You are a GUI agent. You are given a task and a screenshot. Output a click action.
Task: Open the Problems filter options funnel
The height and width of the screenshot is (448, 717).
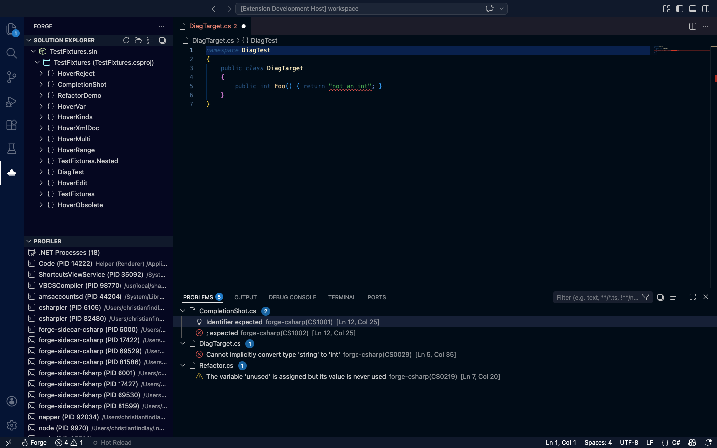[x=646, y=297]
